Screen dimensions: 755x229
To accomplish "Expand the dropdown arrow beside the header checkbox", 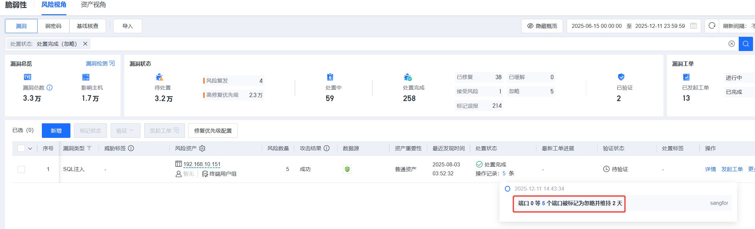I will click(x=30, y=148).
